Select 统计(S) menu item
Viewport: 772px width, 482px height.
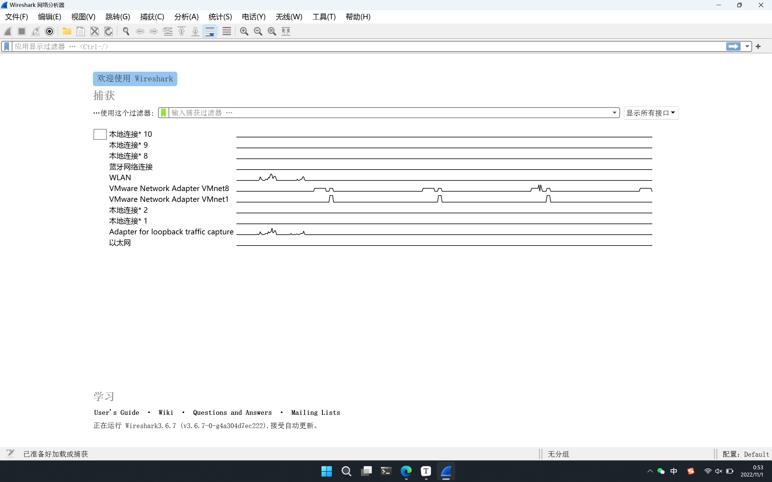pos(220,17)
